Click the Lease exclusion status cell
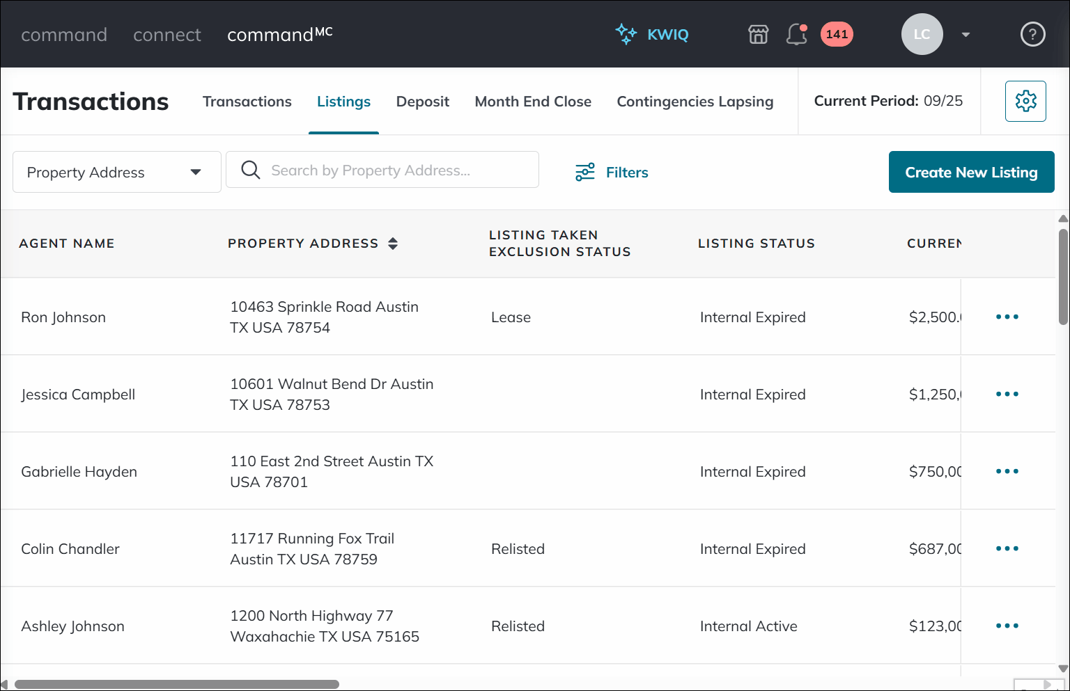 coord(511,317)
